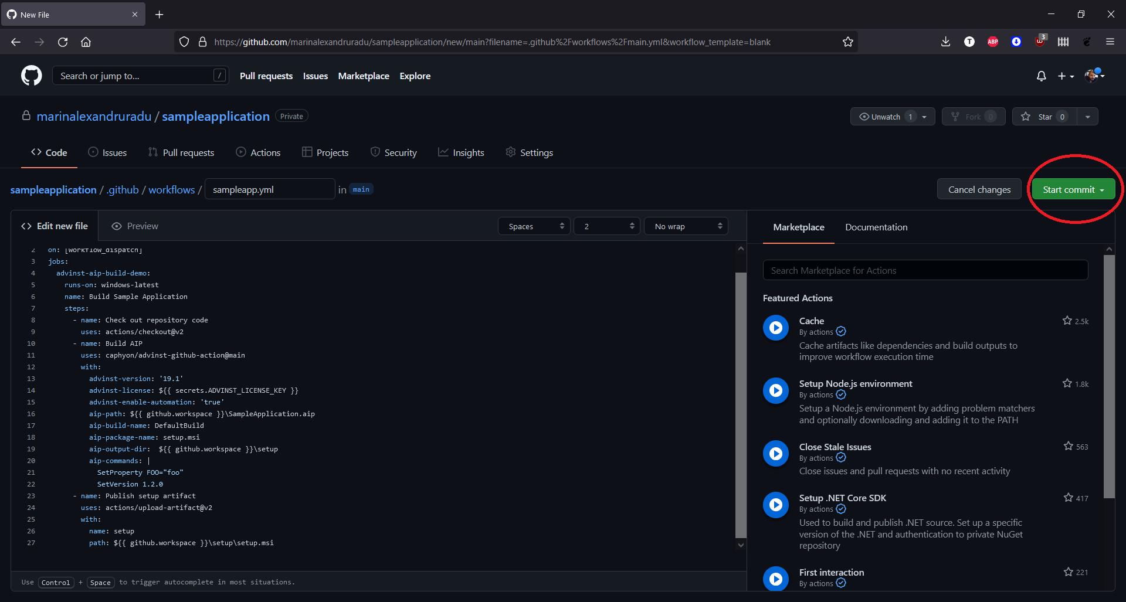Image resolution: width=1126 pixels, height=602 pixels.
Task: Select the Marketplace sidebar tab
Action: pos(799,227)
